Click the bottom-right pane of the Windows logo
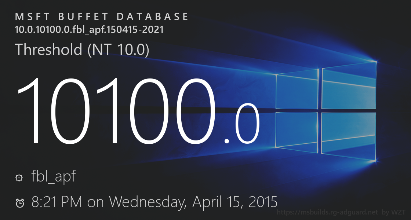The image size is (411, 220). pyautogui.click(x=349, y=135)
